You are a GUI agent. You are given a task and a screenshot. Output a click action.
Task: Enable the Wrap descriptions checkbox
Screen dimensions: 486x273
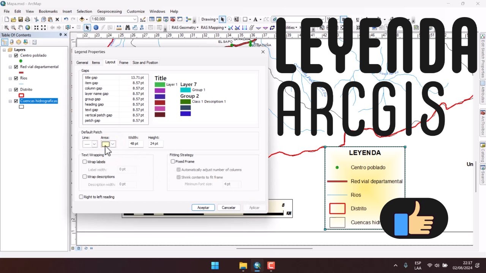pyautogui.click(x=85, y=177)
